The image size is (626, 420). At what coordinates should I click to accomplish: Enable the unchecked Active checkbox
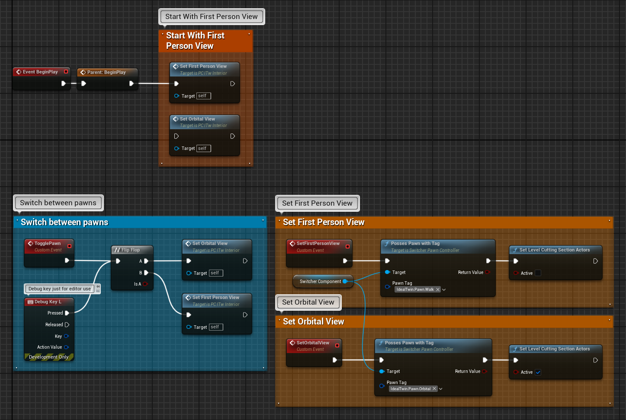pos(538,273)
